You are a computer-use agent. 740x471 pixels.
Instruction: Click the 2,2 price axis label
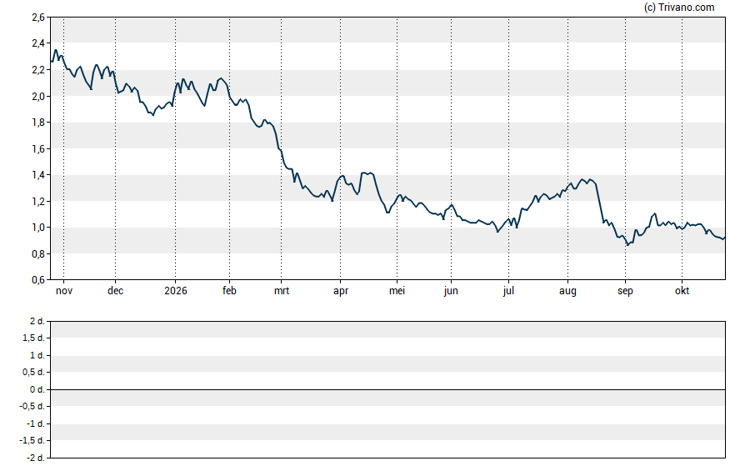click(x=38, y=70)
